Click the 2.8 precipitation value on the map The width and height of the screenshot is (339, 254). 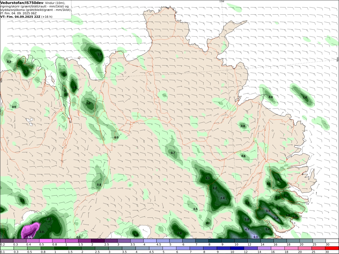click(247, 219)
